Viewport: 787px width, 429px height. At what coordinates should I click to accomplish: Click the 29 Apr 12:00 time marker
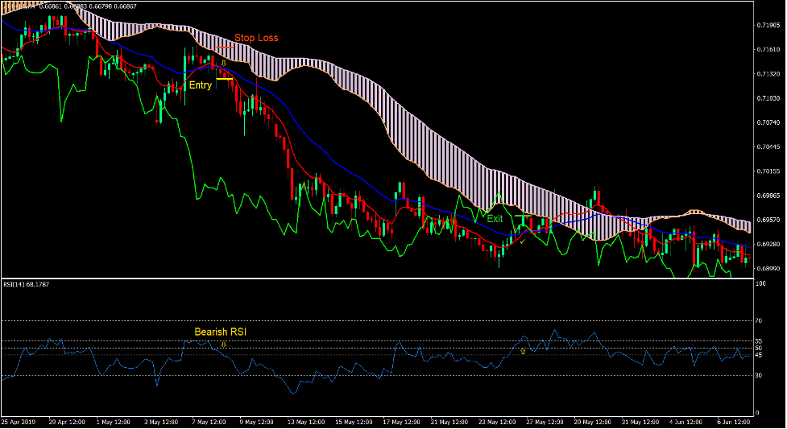(x=67, y=422)
